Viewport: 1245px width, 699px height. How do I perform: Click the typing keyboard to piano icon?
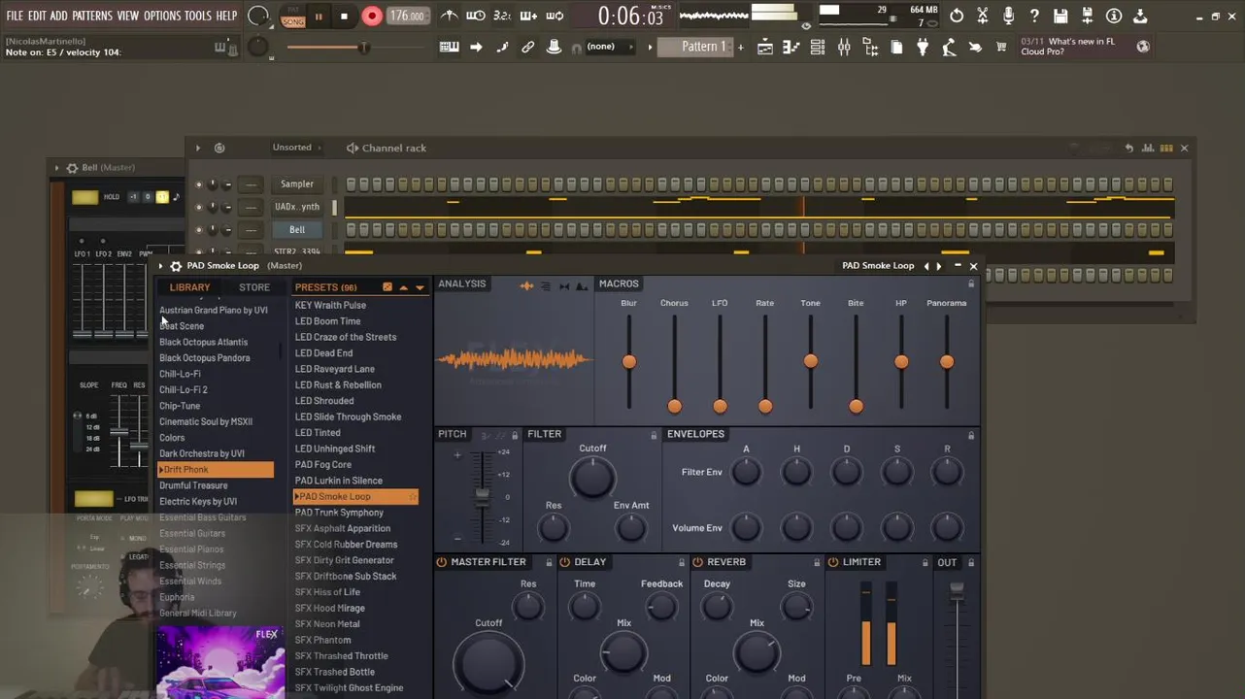tap(450, 47)
